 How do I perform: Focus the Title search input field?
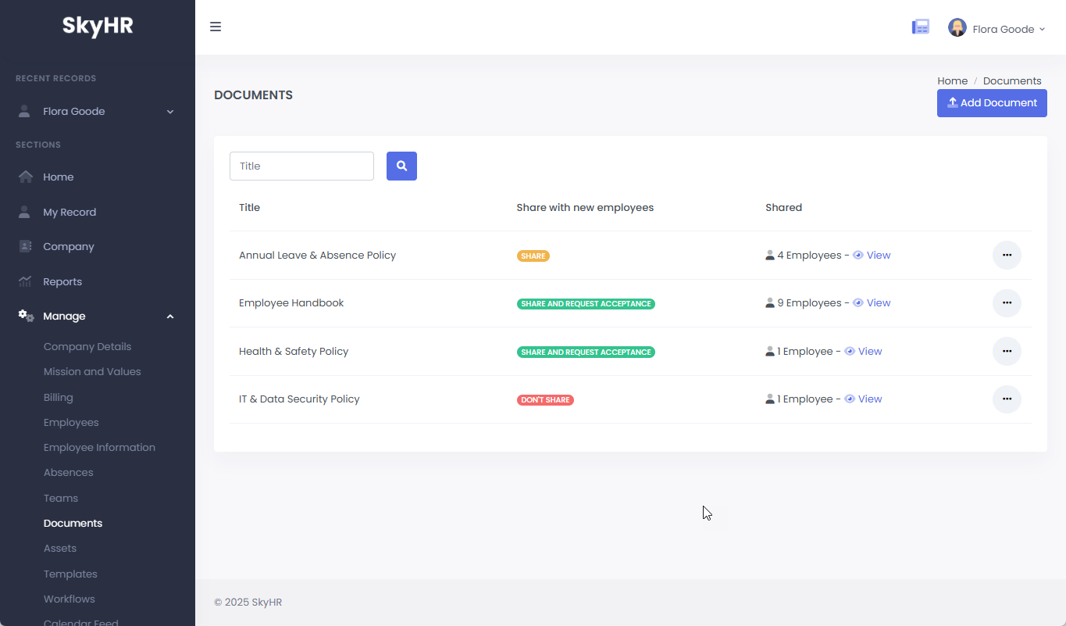301,166
